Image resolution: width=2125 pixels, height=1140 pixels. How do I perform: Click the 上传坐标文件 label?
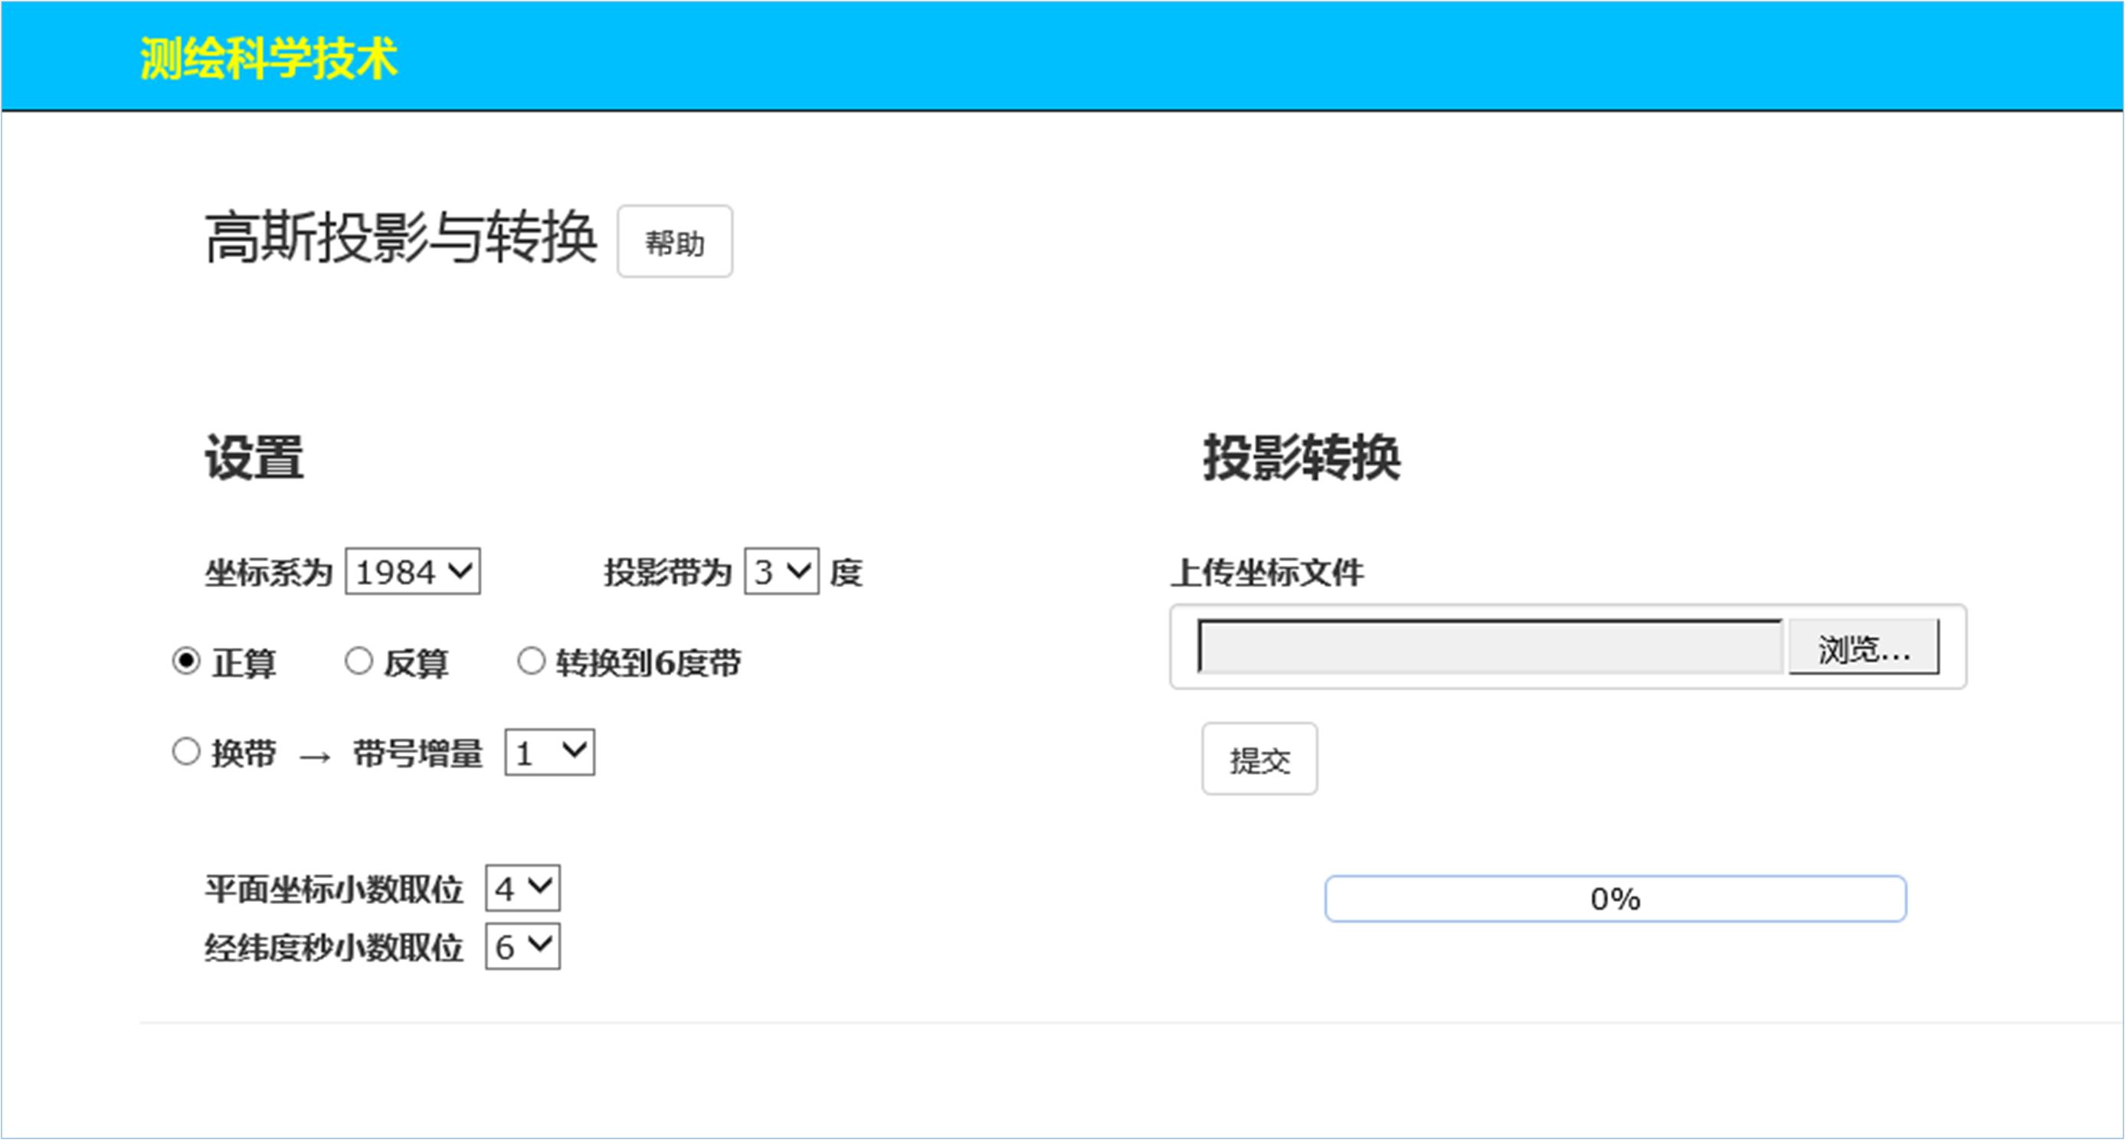click(1266, 572)
